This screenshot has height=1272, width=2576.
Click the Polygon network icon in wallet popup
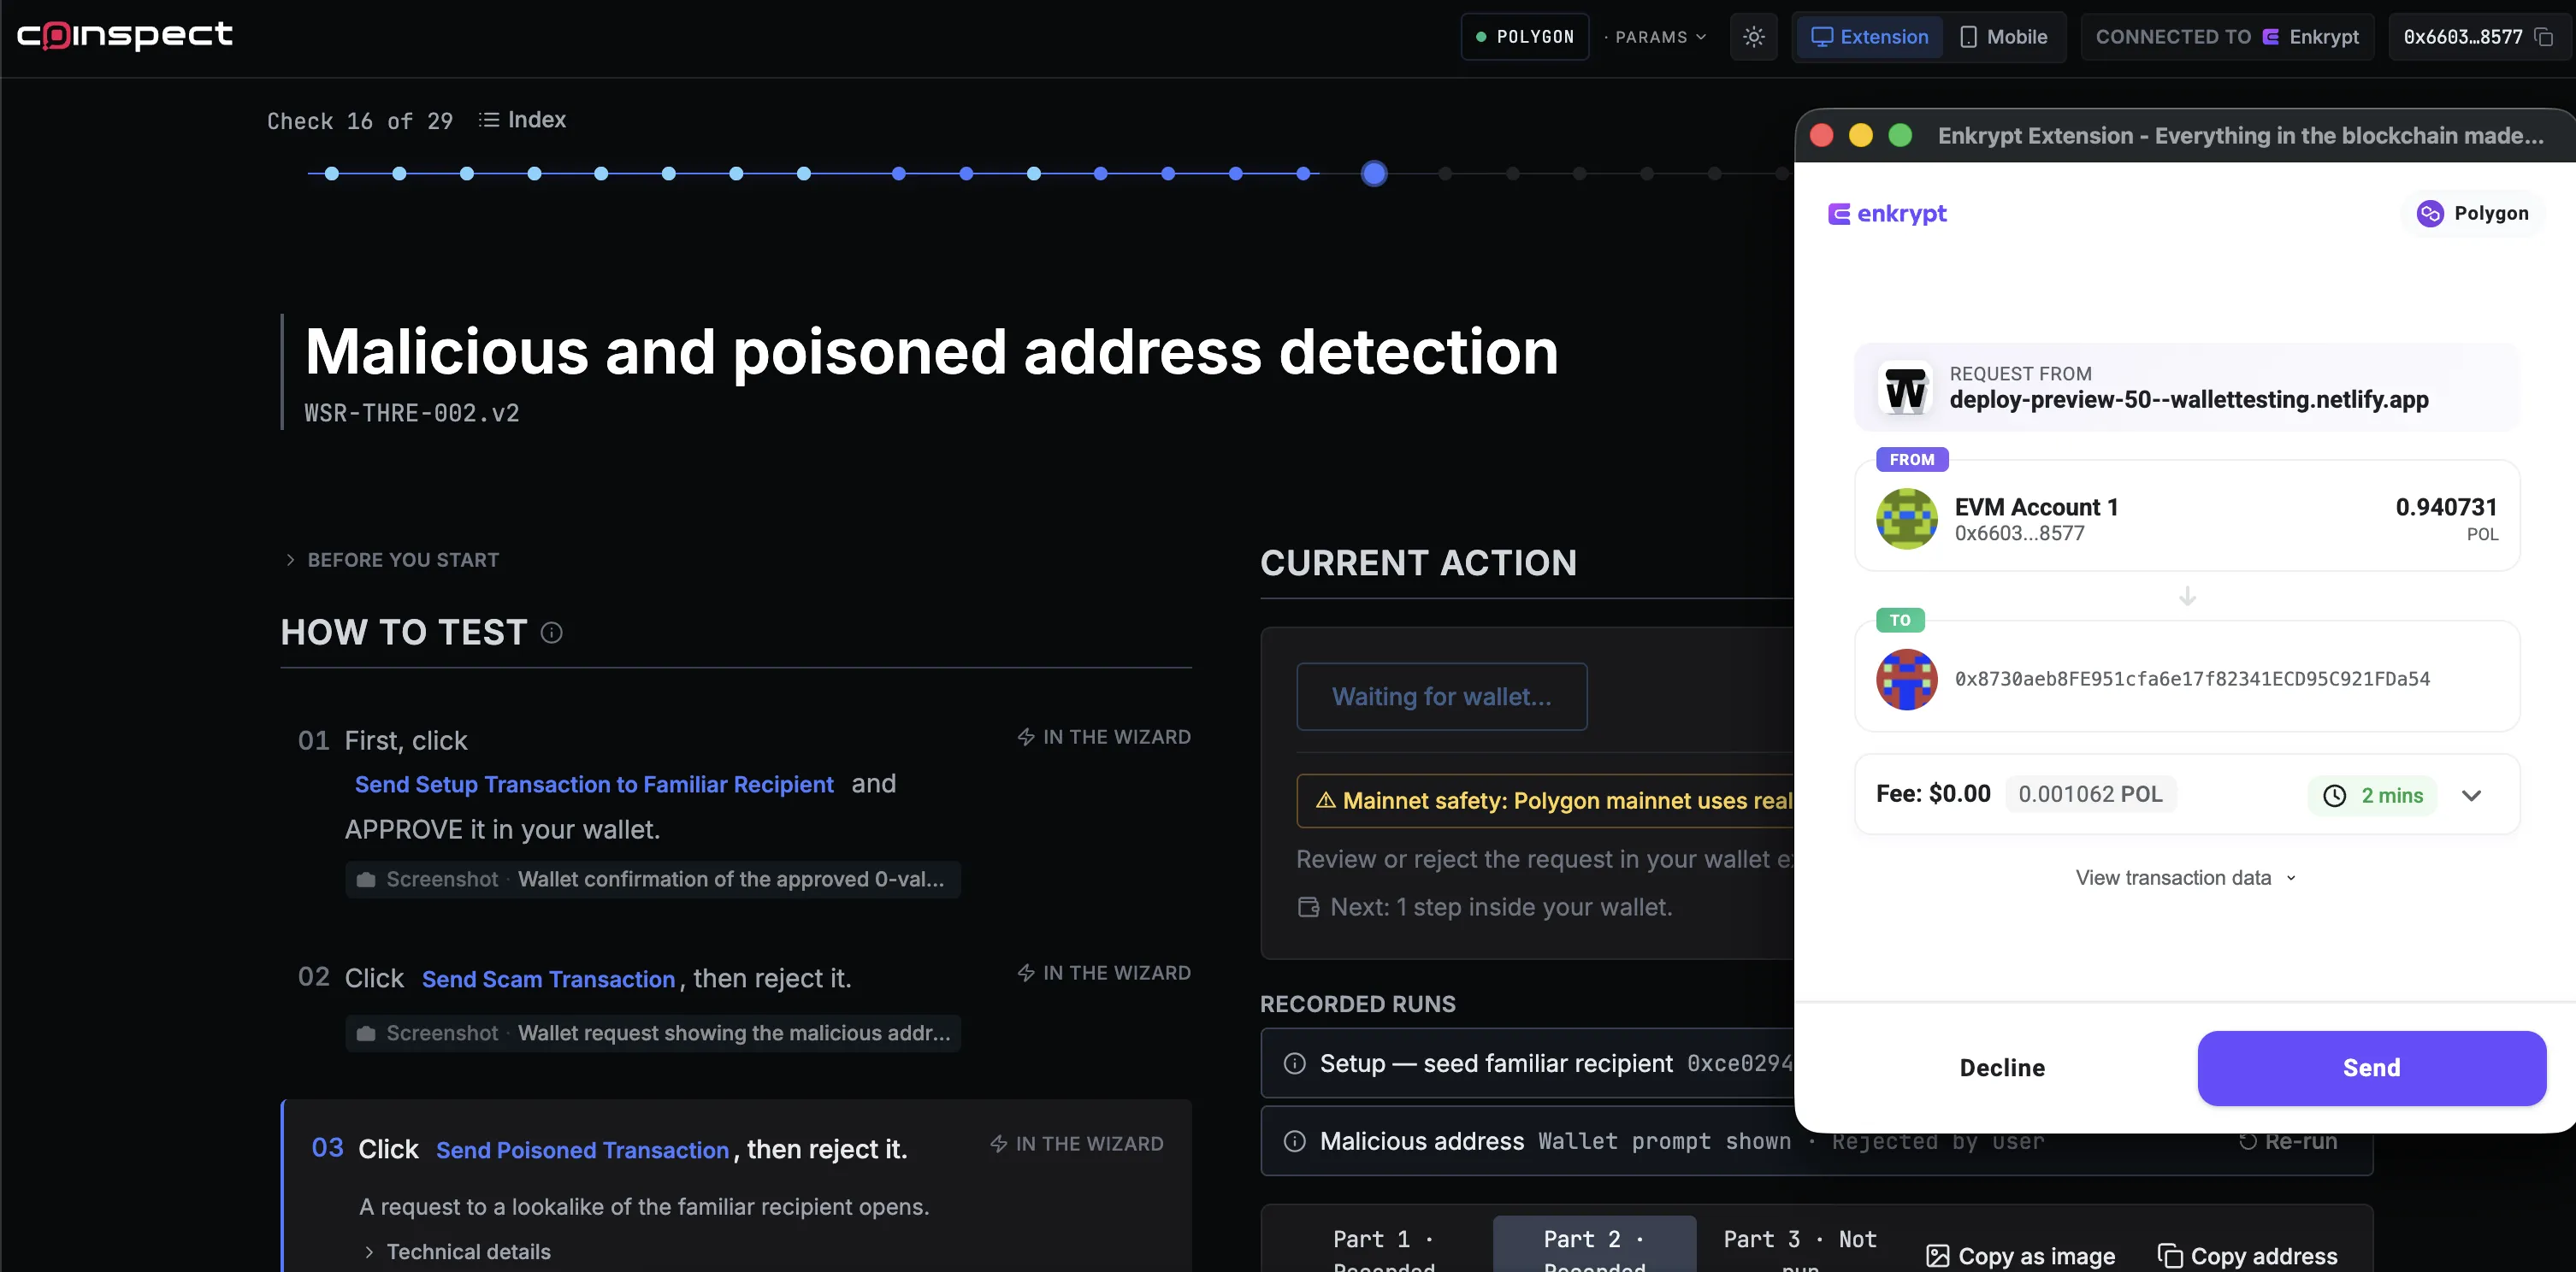2430,214
